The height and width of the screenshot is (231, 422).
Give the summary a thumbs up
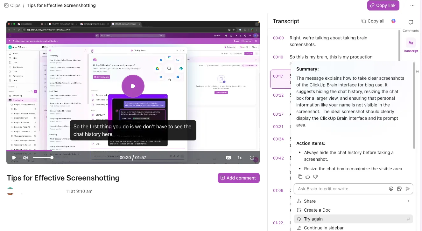pos(307,177)
